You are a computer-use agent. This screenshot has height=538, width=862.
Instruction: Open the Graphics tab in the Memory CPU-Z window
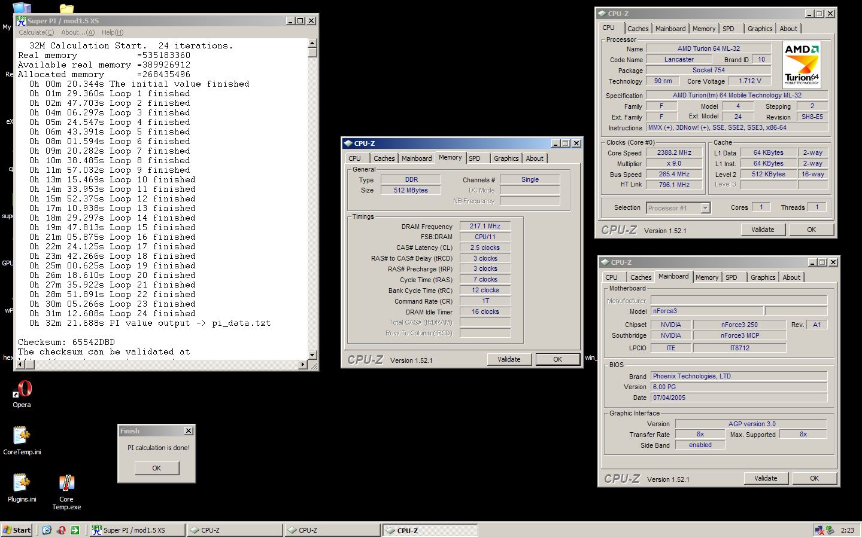tap(506, 158)
